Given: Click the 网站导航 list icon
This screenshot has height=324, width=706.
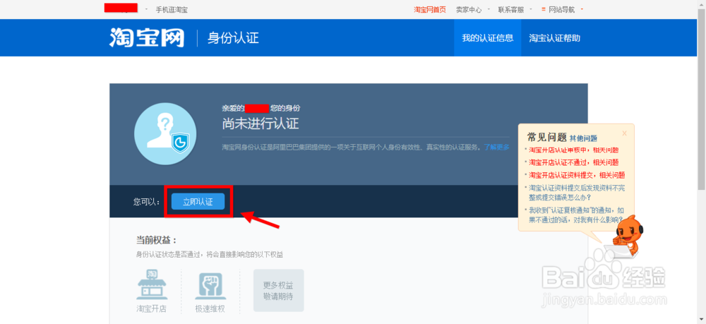Looking at the screenshot, I should pos(544,9).
